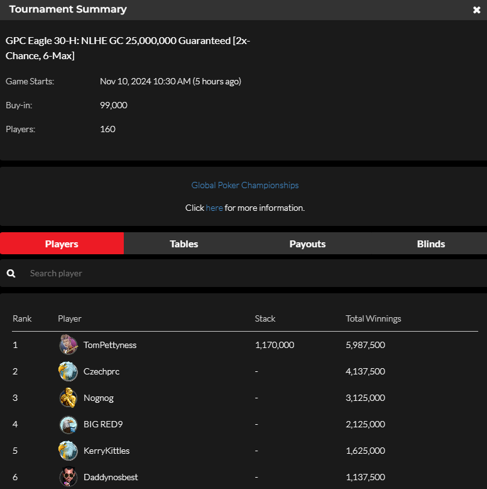Switch to the Blinds tab
This screenshot has height=489, width=487.
pyautogui.click(x=430, y=244)
